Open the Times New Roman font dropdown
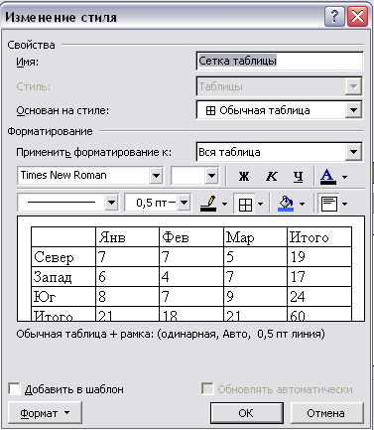The width and height of the screenshot is (374, 430). tap(156, 176)
